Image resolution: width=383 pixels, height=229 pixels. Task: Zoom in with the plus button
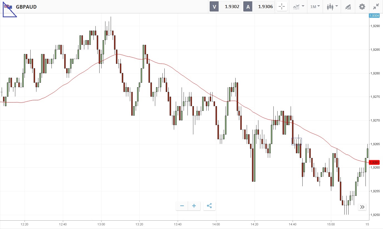coord(194,206)
